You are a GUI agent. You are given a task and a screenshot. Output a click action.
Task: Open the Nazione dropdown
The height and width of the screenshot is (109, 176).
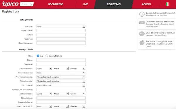61,26
